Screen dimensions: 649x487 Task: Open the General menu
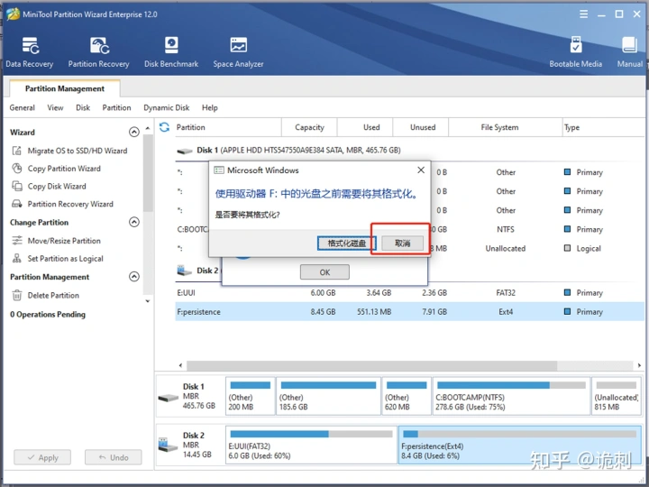[x=22, y=107]
